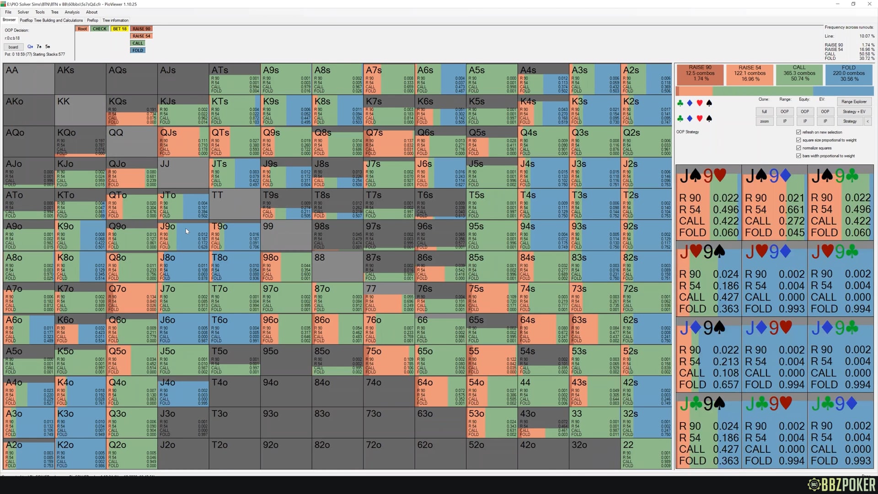Image resolution: width=878 pixels, height=494 pixels.
Task: Click the collapse arrow next to Strategy button
Action: (x=867, y=121)
